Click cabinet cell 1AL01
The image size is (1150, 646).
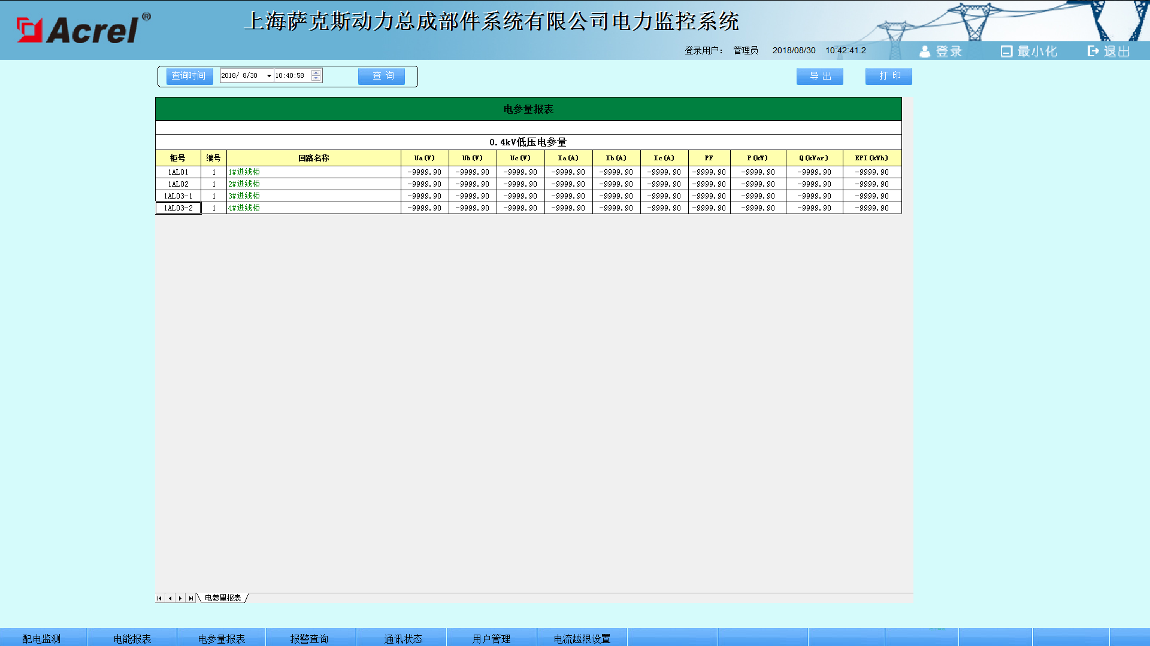(x=178, y=172)
